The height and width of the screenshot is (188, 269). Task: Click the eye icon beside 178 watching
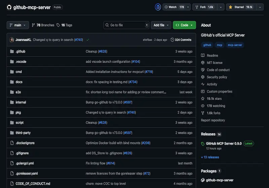point(203,106)
